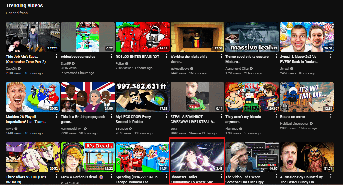The height and width of the screenshot is (185, 343).
Task: Open jacksepticeye channel link
Action: point(180,69)
